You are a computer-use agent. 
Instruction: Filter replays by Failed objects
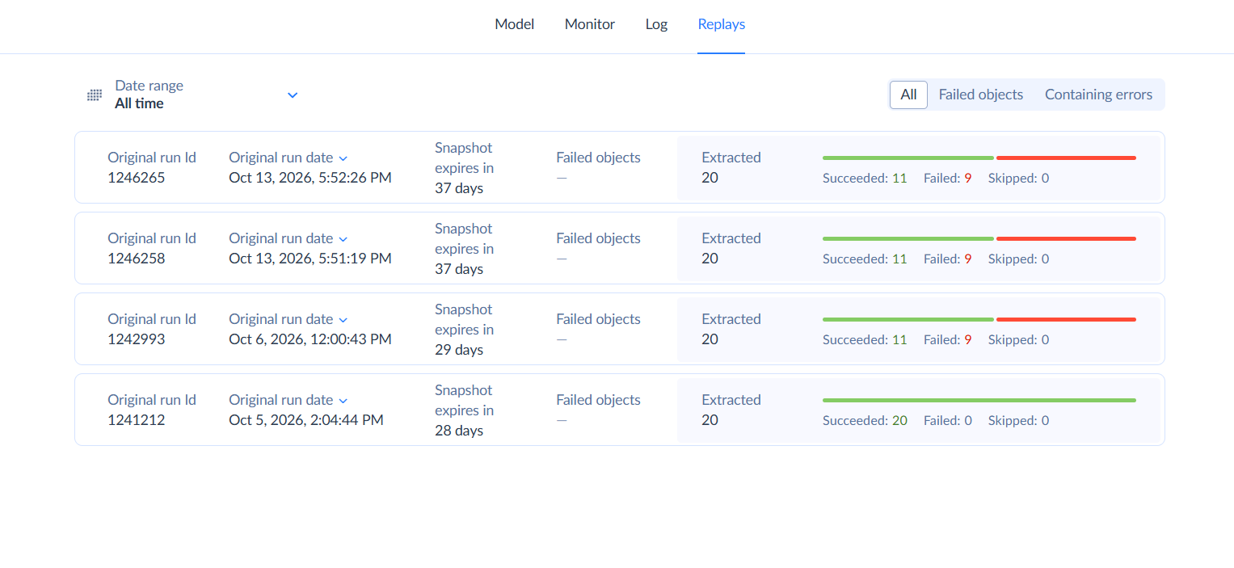click(981, 95)
